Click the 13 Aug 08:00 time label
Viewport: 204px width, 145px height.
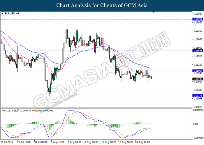coord(109,142)
